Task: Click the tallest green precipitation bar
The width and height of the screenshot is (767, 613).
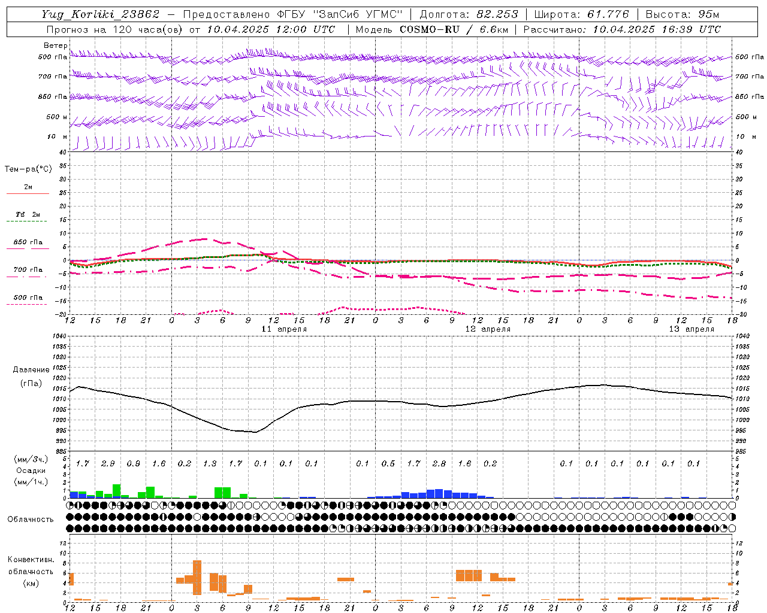Action: (116, 491)
